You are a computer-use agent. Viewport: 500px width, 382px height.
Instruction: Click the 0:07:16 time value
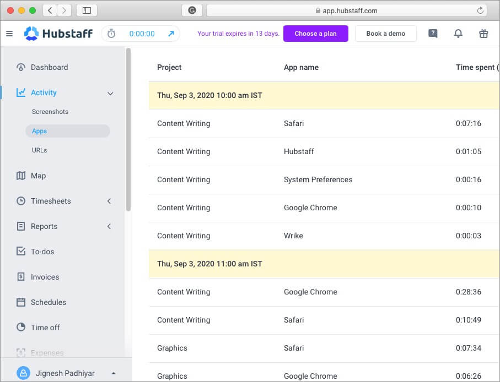point(469,123)
